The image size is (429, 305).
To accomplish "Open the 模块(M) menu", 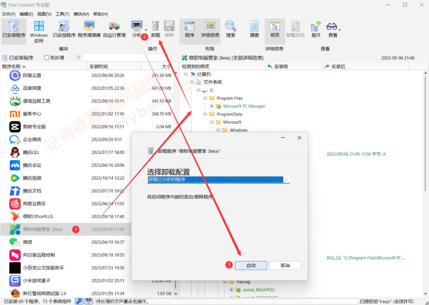I will pyautogui.click(x=81, y=14).
